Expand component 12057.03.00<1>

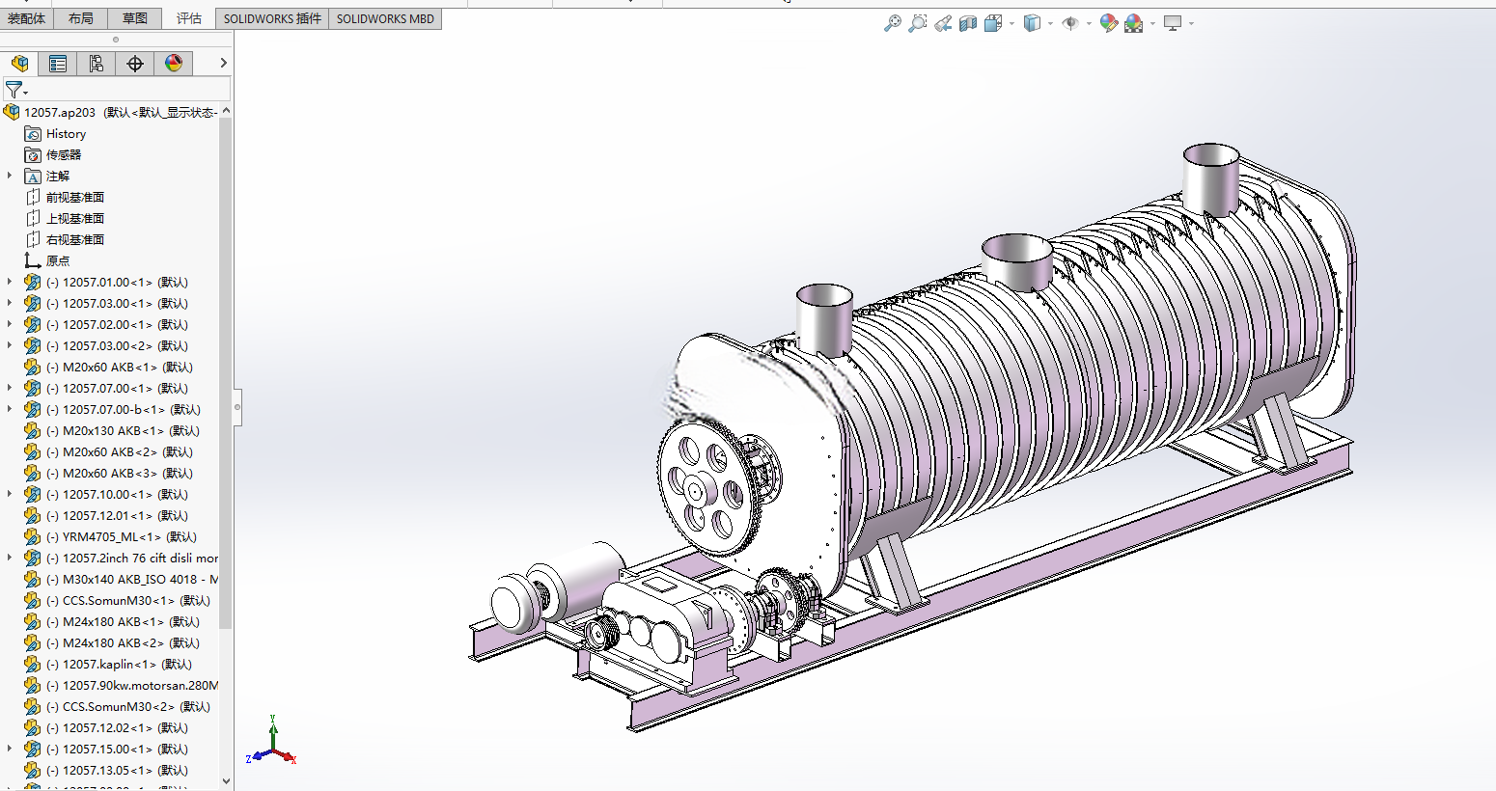coord(10,304)
